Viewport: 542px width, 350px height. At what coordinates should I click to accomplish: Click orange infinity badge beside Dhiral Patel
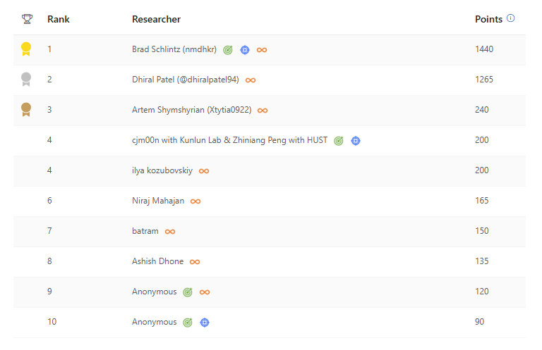251,80
